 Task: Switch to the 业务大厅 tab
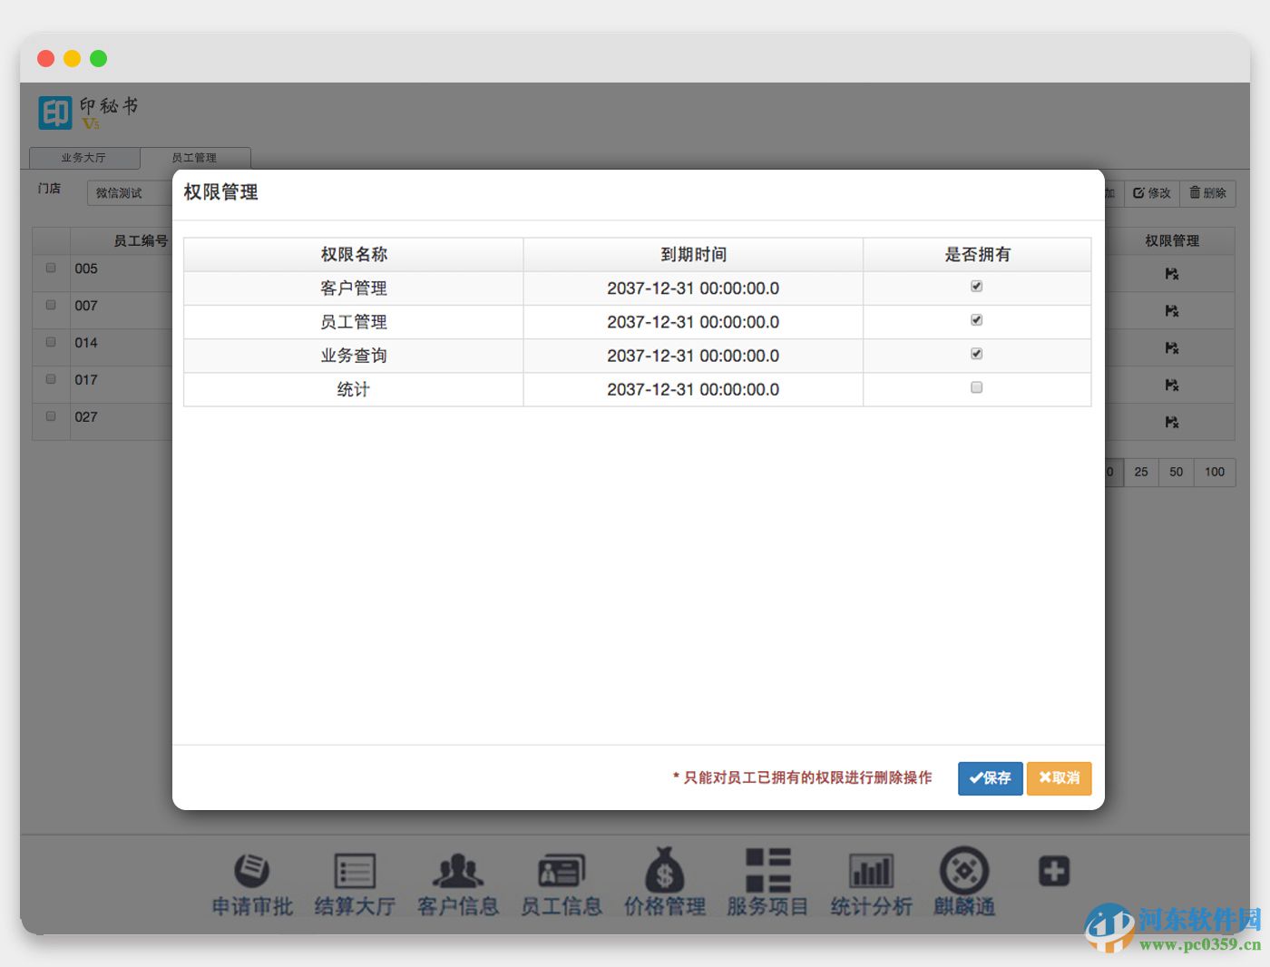[x=83, y=157]
